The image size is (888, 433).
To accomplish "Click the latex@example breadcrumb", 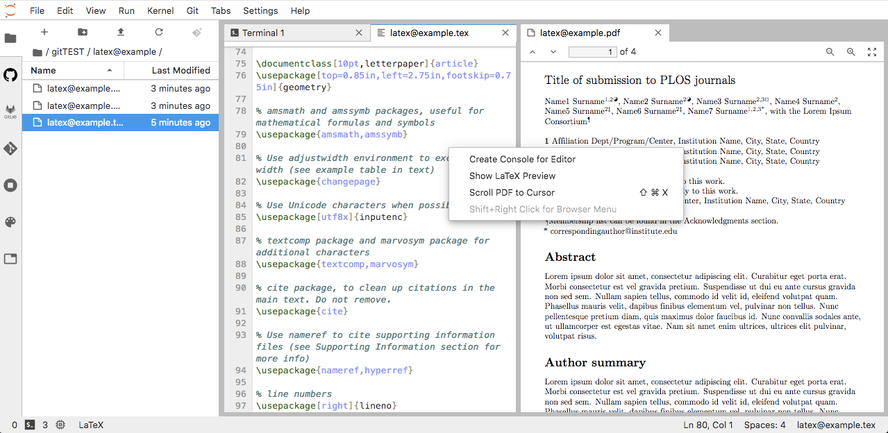I will tap(124, 52).
